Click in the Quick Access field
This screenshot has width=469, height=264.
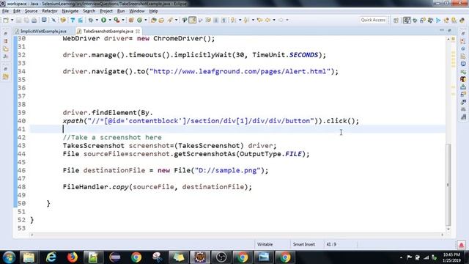373,20
